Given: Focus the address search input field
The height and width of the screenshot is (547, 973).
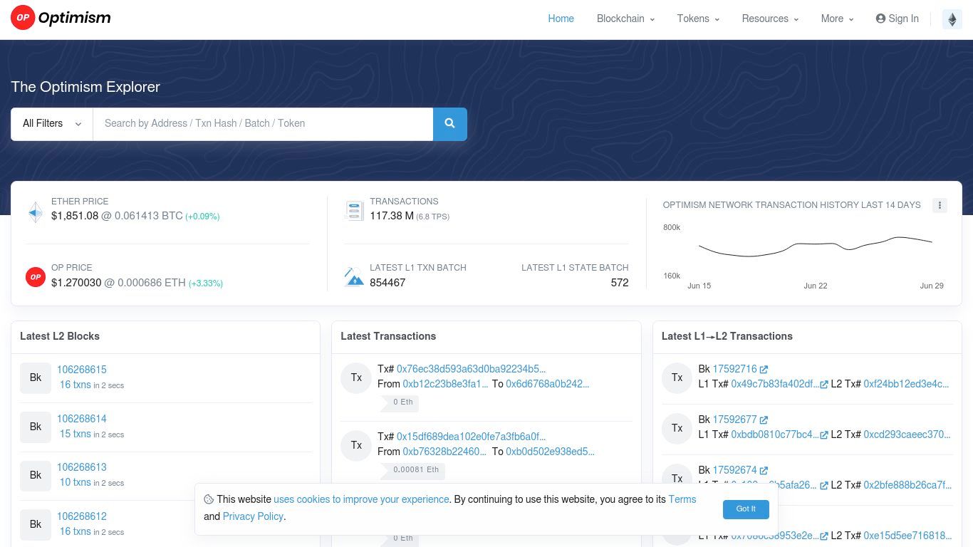Looking at the screenshot, I should pyautogui.click(x=263, y=124).
